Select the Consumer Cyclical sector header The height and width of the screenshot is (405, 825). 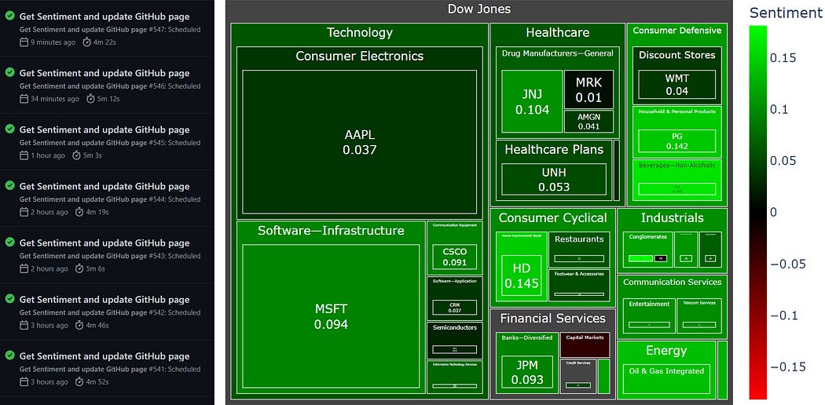coord(552,218)
